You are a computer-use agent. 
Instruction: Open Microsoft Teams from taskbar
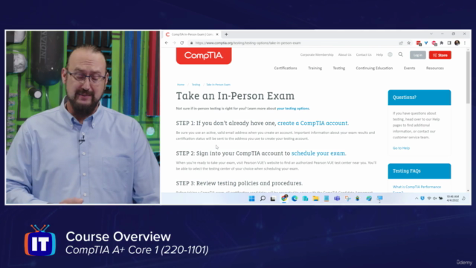point(337,199)
